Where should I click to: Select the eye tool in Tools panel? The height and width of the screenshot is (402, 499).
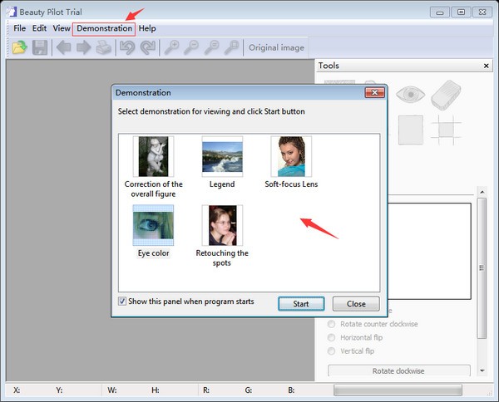[x=408, y=95]
